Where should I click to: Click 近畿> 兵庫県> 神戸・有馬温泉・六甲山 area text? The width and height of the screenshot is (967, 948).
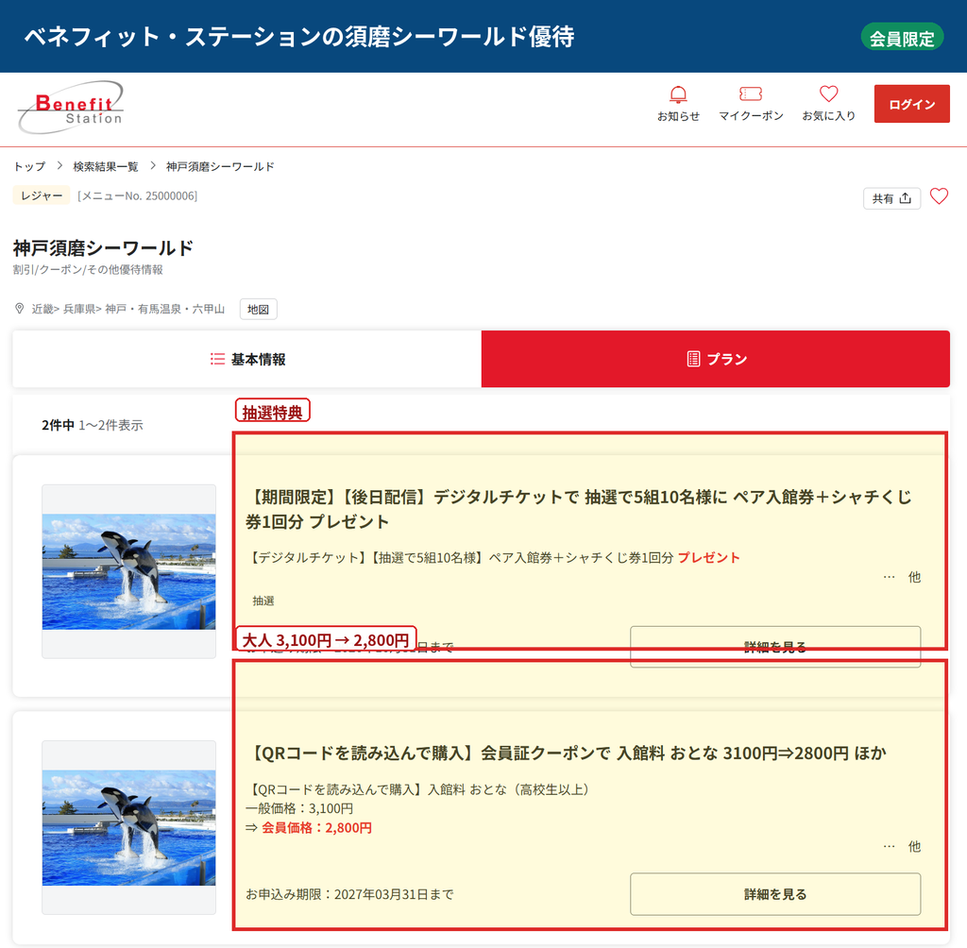[x=128, y=309]
